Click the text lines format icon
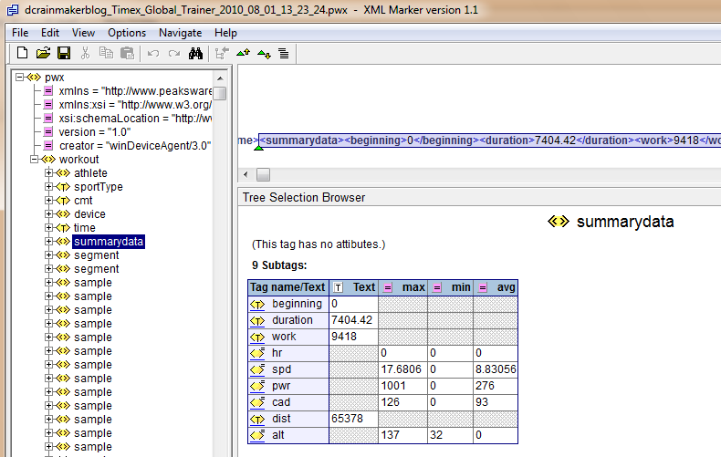Viewport: 721px width, 457px height. (284, 54)
